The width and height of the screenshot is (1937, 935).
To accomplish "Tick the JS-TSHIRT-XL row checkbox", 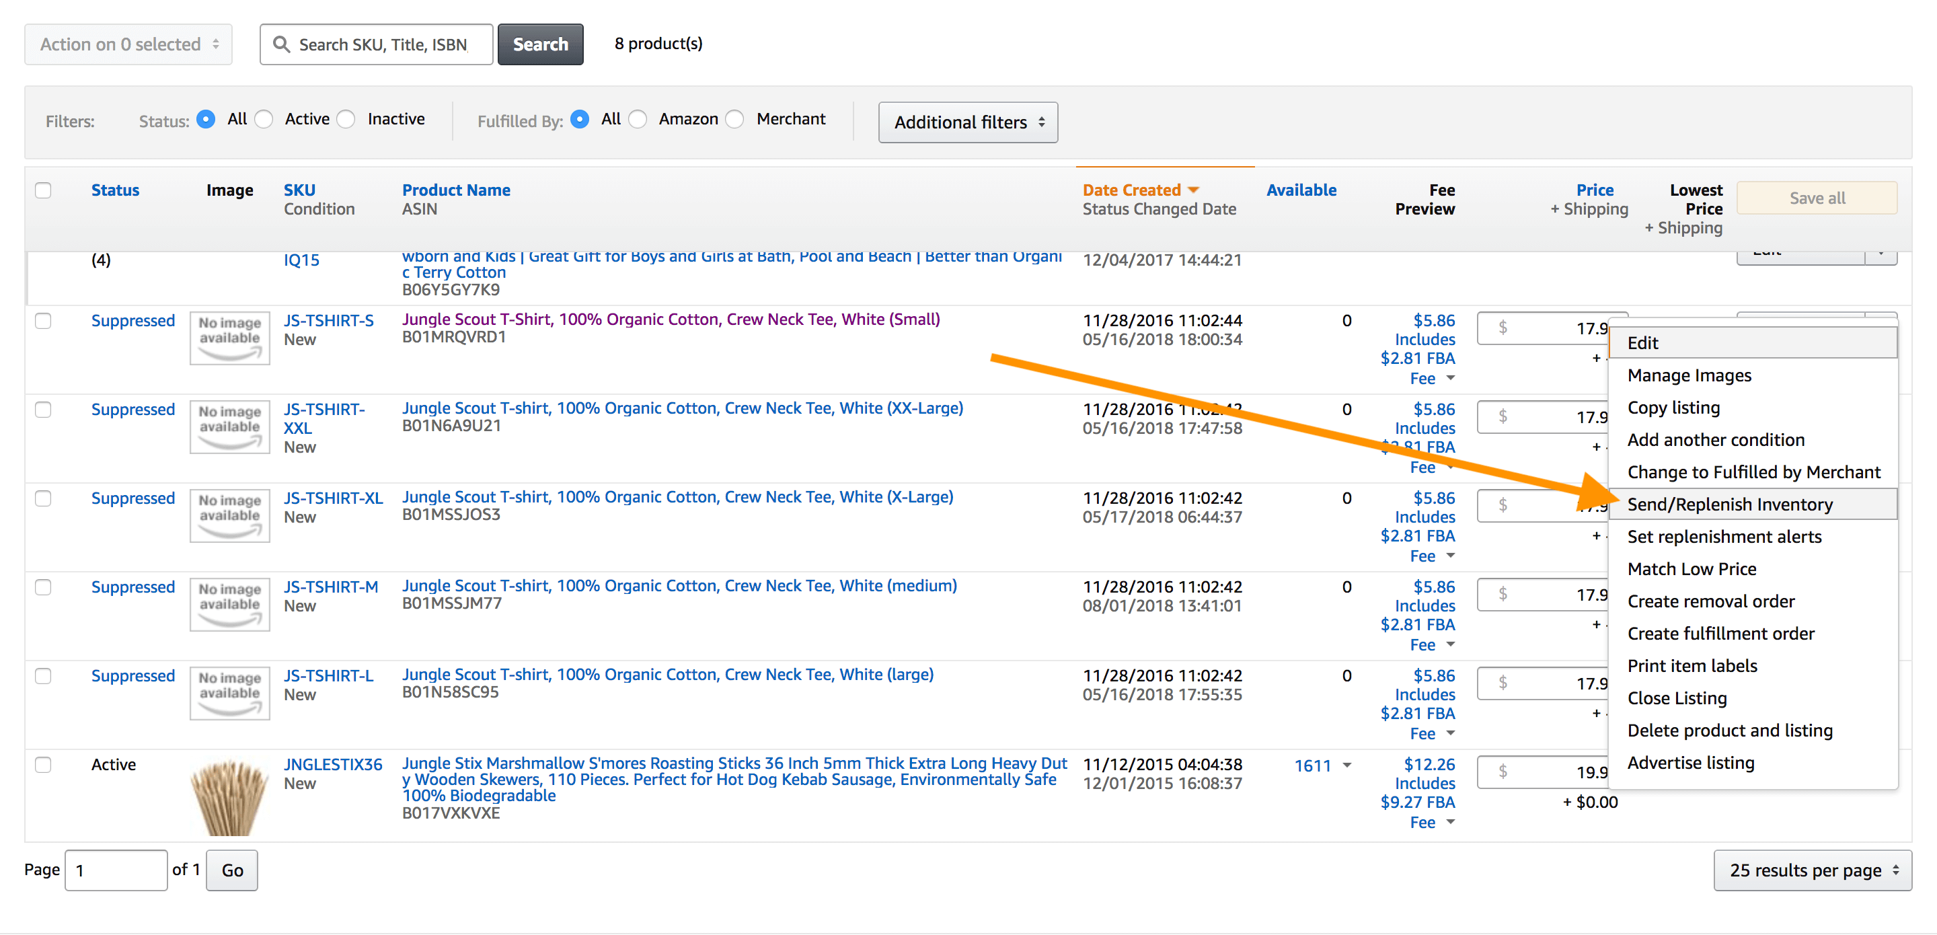I will 44,498.
